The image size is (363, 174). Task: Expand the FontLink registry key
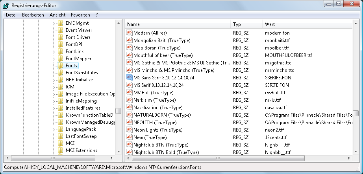(54, 51)
